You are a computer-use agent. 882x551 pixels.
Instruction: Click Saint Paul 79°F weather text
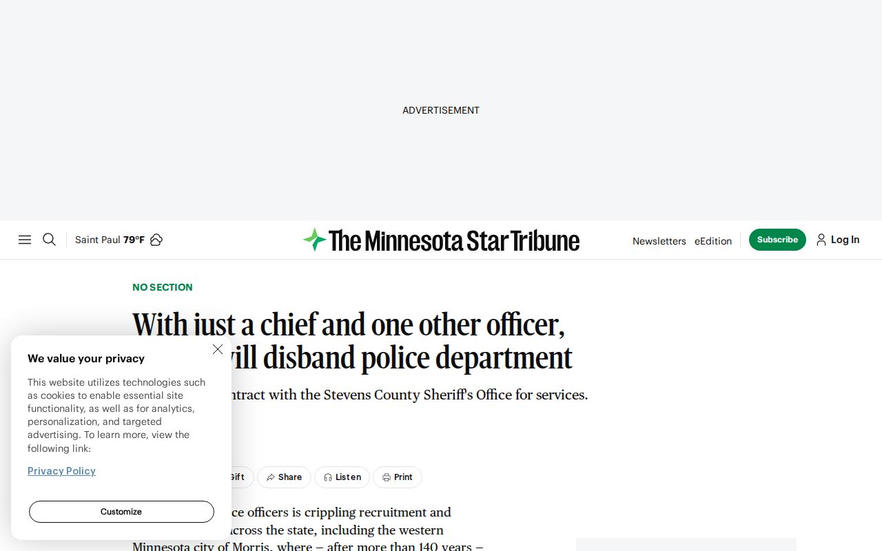110,240
